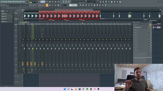Open the Mixer icon in toolbar
This screenshot has height=91, width=163.
89,5
